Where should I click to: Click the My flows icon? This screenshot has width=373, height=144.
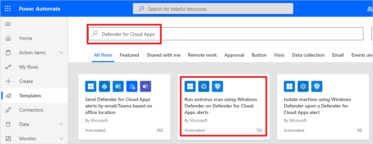pos(8,67)
